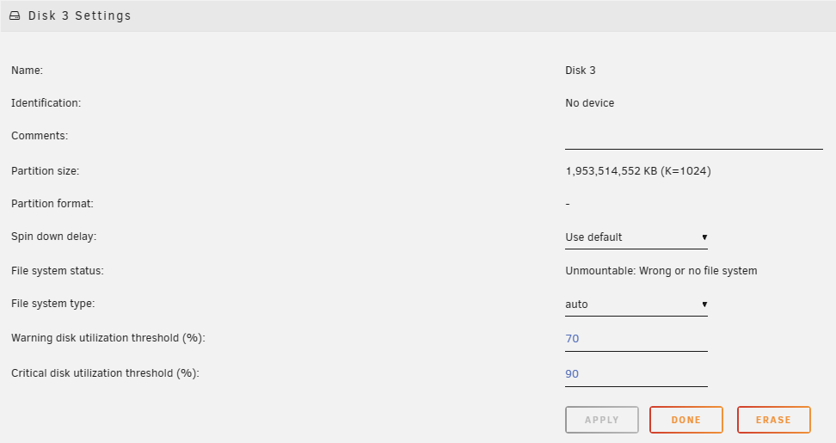
Task: Click the 'File system type:' label
Action: pos(52,304)
